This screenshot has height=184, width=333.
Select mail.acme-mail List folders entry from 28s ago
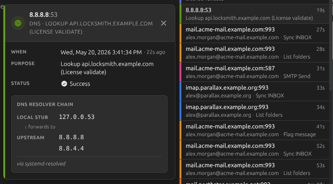point(255,53)
